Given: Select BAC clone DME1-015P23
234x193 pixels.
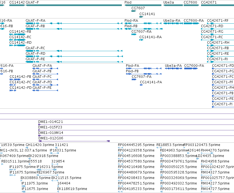Looking at the screenshot, I should [136, 130].
